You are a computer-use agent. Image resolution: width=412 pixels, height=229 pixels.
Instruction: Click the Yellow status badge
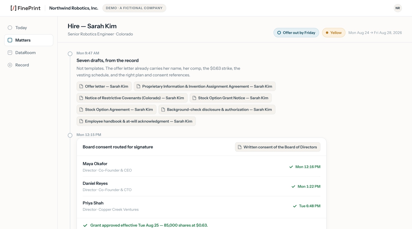tap(333, 33)
